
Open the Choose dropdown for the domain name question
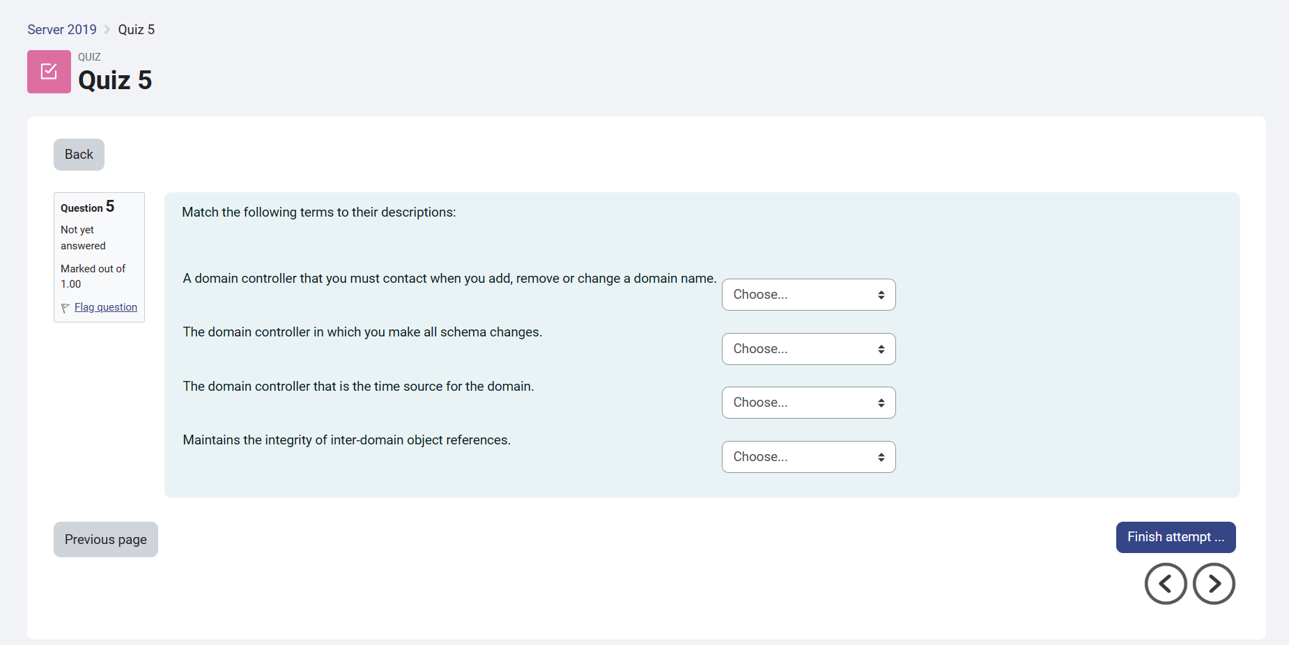click(x=801, y=294)
